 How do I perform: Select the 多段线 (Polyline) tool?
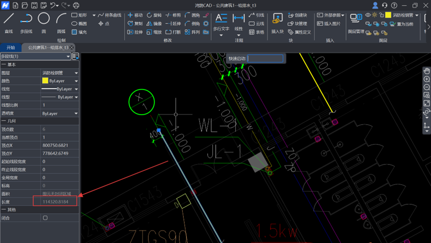[x=26, y=22]
